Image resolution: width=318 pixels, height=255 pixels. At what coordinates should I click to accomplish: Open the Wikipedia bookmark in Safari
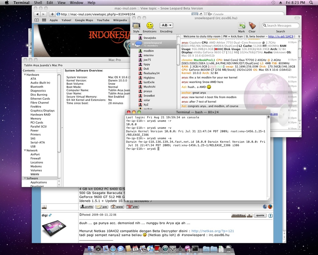[x=120, y=20]
